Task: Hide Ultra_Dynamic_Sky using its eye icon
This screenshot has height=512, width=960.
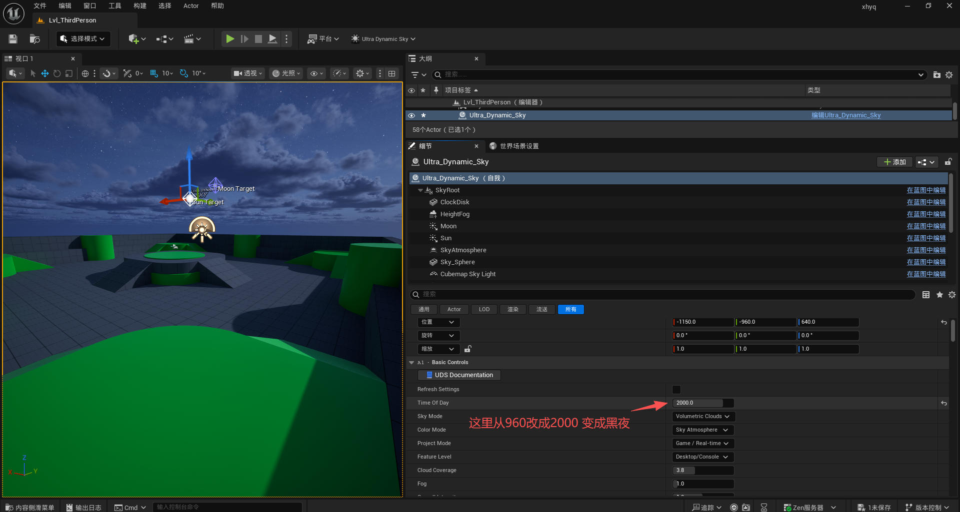Action: [x=411, y=115]
